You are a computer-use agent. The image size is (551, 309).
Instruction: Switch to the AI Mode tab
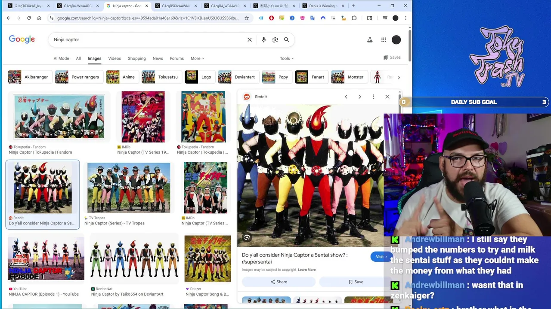(x=61, y=58)
